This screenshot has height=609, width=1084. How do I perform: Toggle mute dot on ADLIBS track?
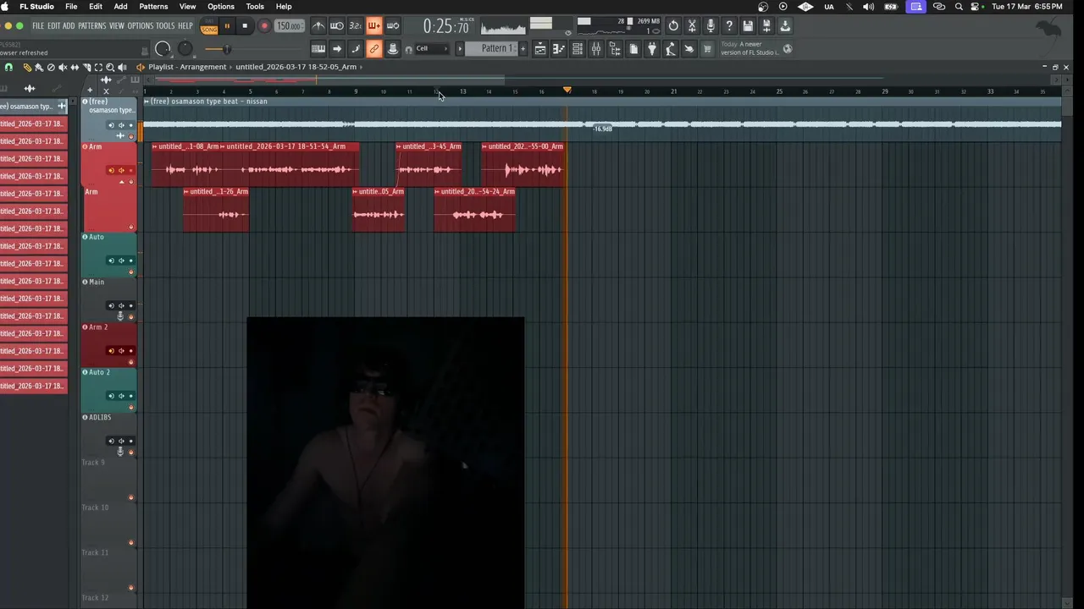[x=130, y=453]
